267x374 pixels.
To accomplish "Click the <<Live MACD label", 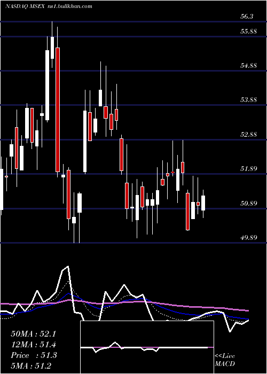I will pos(225,360).
